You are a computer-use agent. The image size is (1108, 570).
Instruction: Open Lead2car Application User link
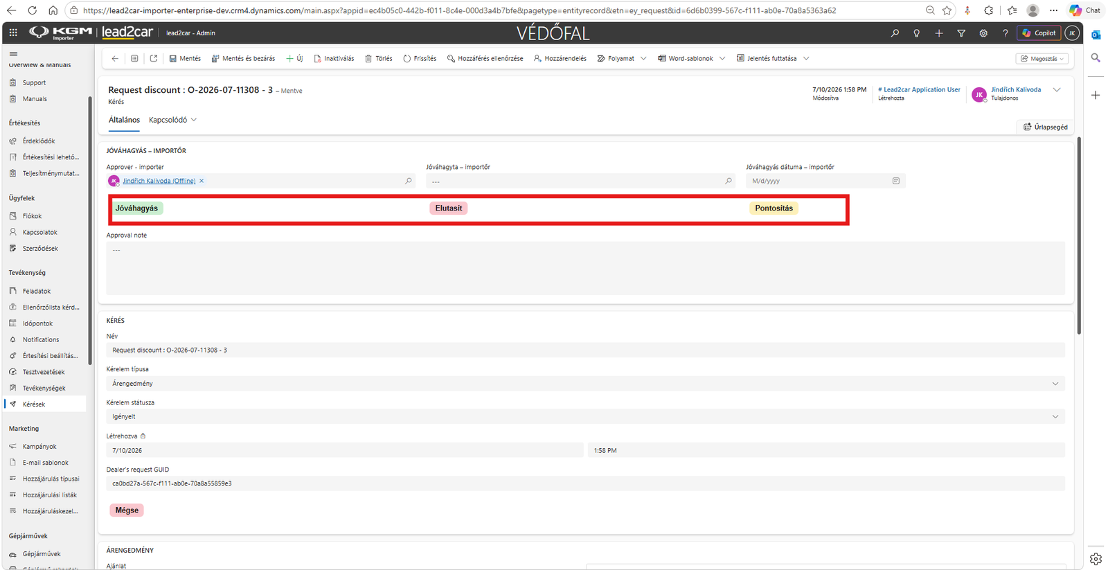[x=919, y=90]
